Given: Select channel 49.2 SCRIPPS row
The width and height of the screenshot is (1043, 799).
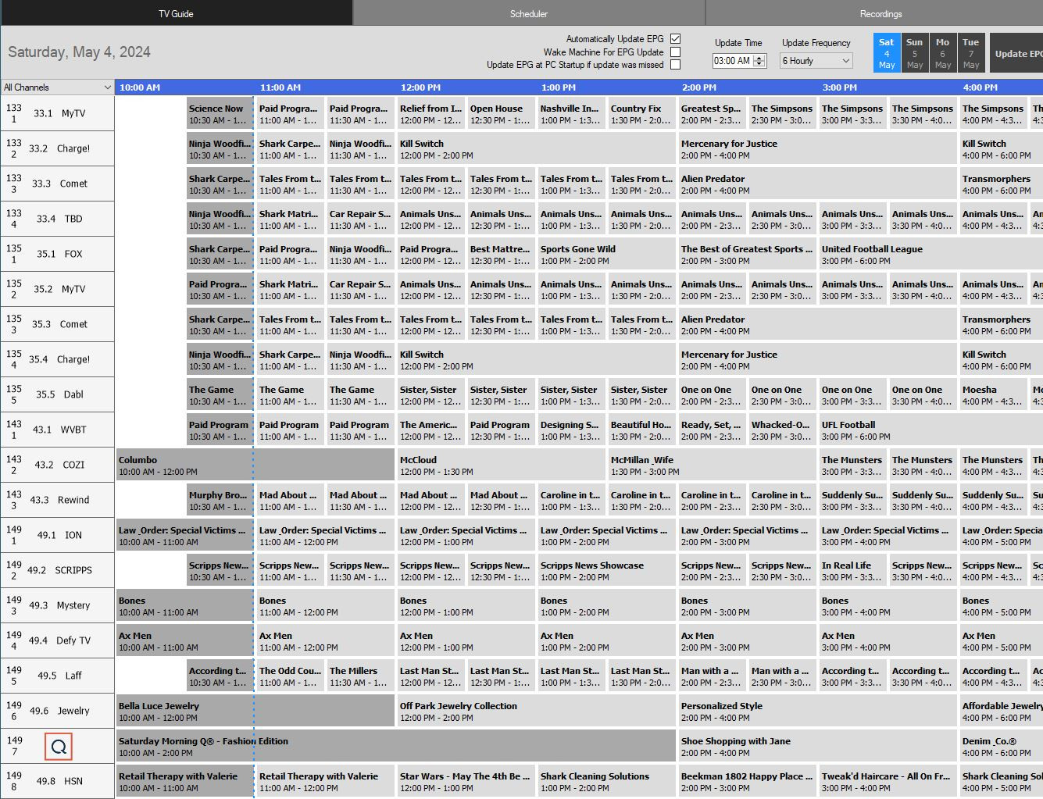Looking at the screenshot, I should point(57,570).
